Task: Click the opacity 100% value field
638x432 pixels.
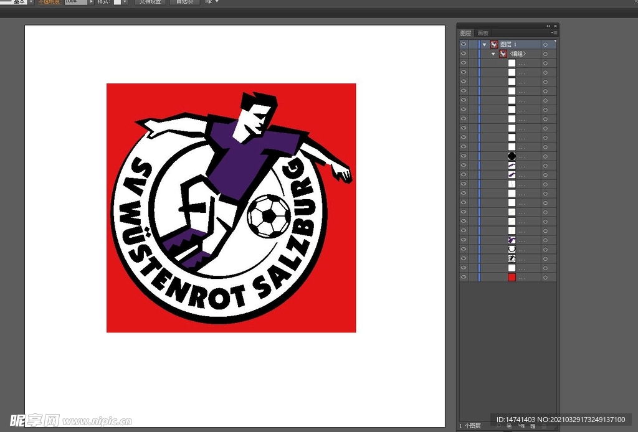Action: click(x=75, y=2)
